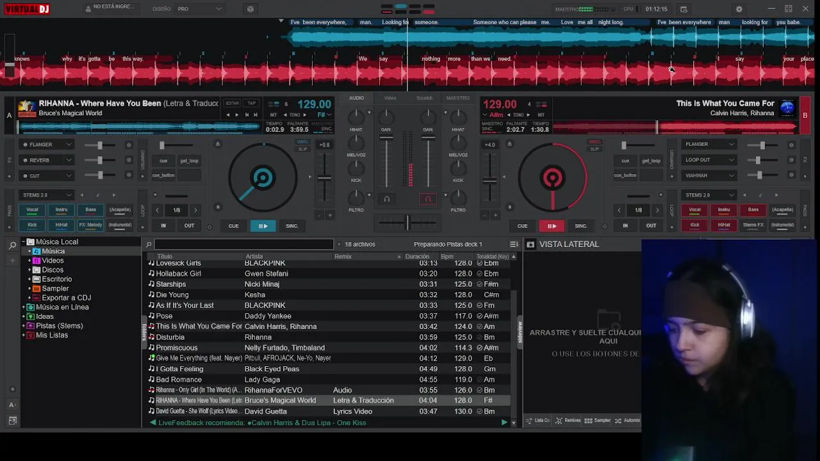The image size is (820, 461).
Task: Click deck B loop OUT button
Action: coord(651,225)
